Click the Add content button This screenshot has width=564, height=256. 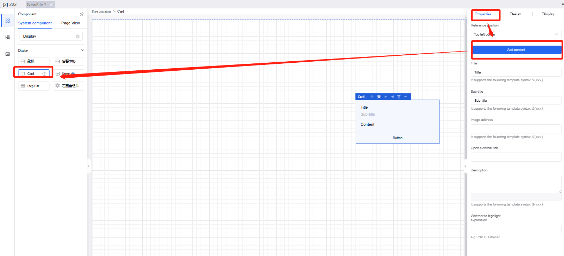pos(516,50)
